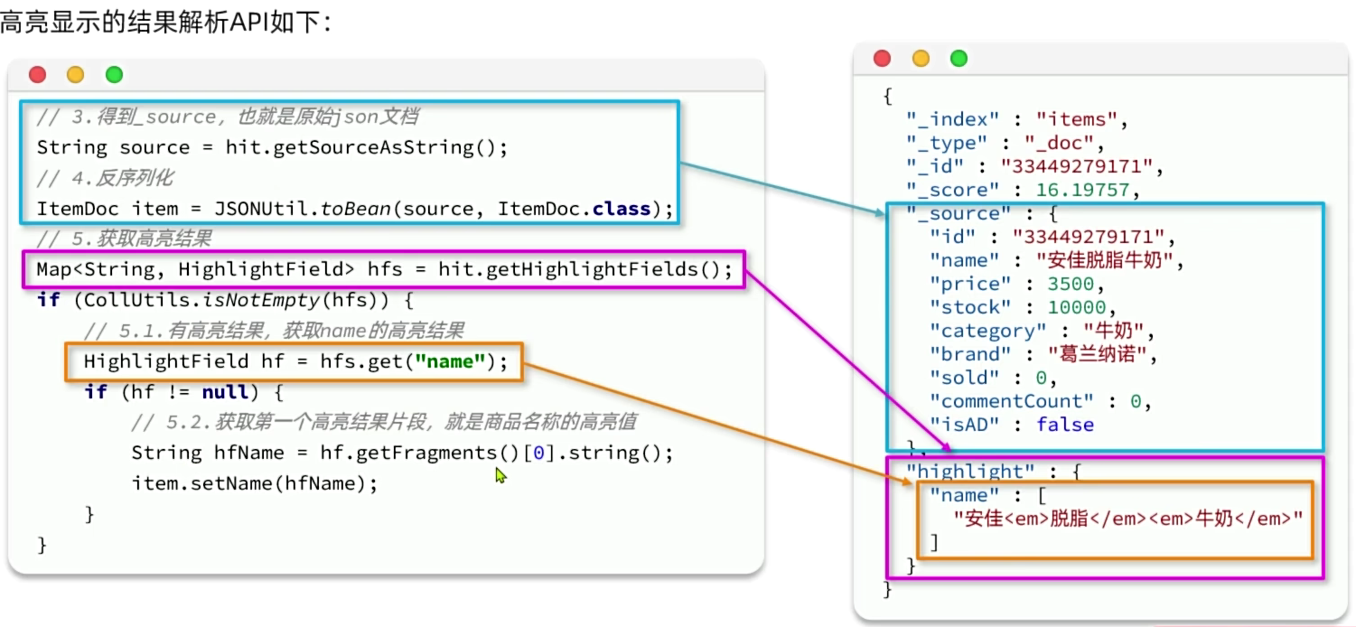Screen dimensions: 1356x627
Task: Click the brand value 葛兰纳诺
Action: (x=1102, y=354)
